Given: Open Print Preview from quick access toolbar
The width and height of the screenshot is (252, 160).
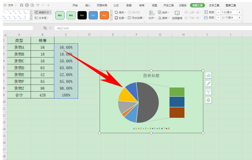Looking at the screenshot, I should [x=32, y=5].
